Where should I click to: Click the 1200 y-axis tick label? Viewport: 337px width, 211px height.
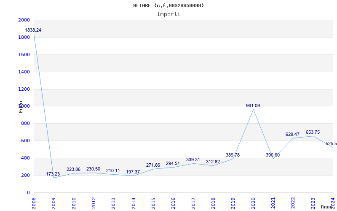[x=24, y=89]
